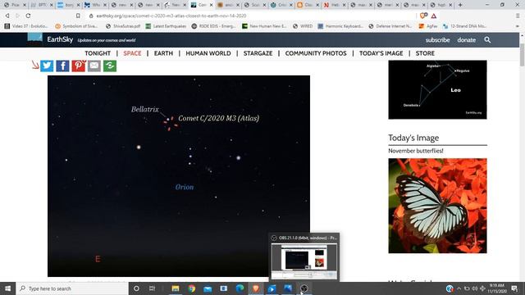Open the Leo constellation chart image
This screenshot has width=525, height=295.
coord(437,89)
